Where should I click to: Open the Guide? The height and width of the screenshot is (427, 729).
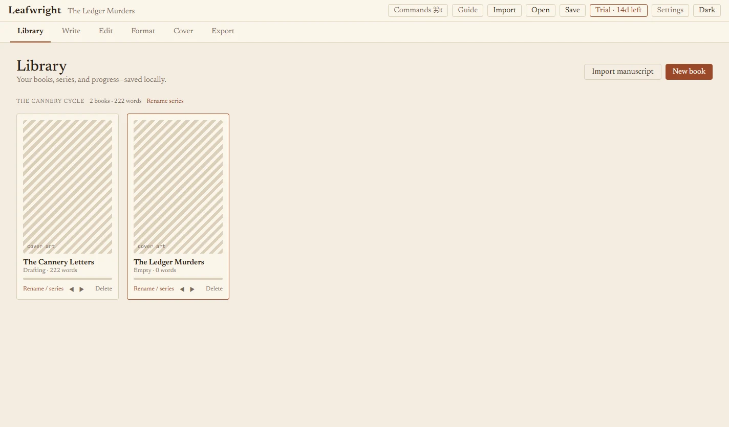click(467, 10)
